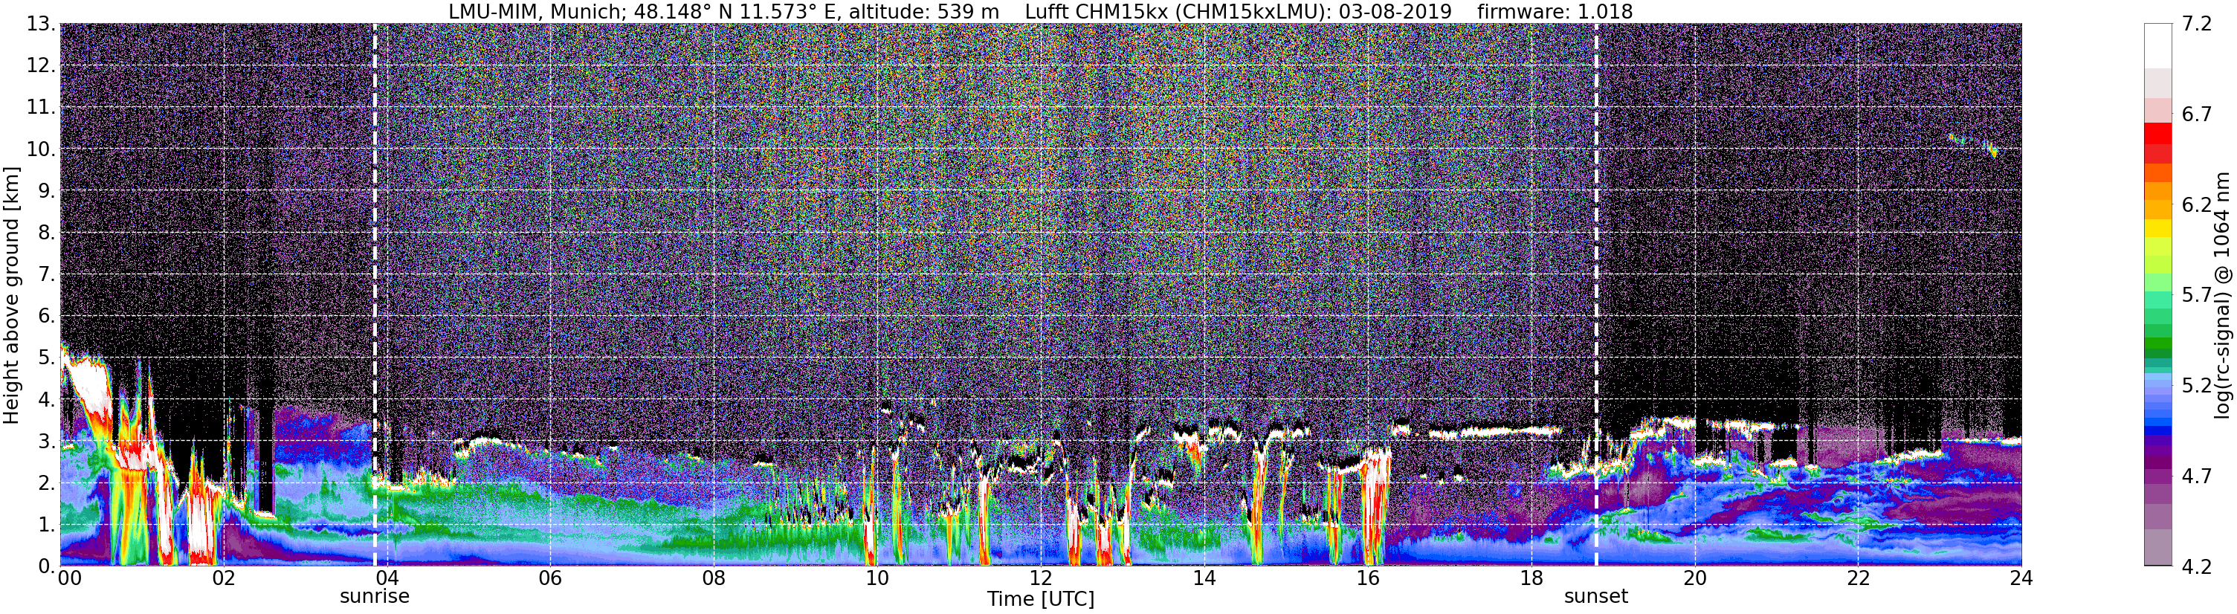Click the x-axis tick label '10'
This screenshot has width=2237, height=614.
(877, 578)
